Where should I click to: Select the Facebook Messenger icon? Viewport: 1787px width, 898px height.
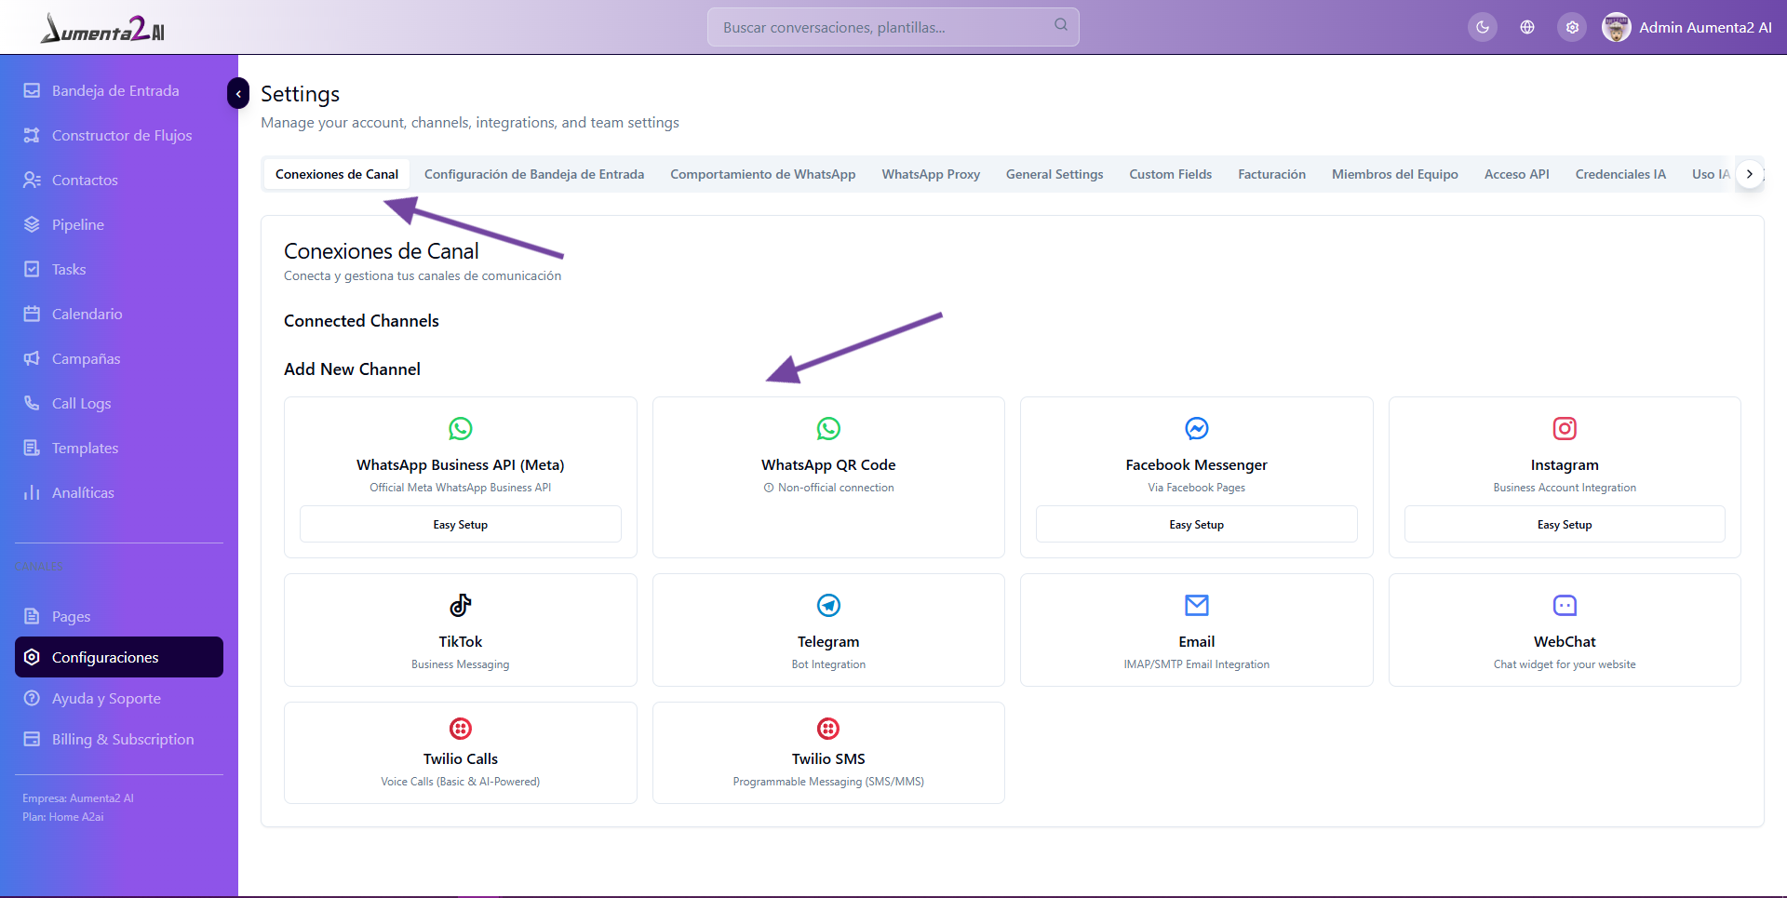tap(1196, 428)
